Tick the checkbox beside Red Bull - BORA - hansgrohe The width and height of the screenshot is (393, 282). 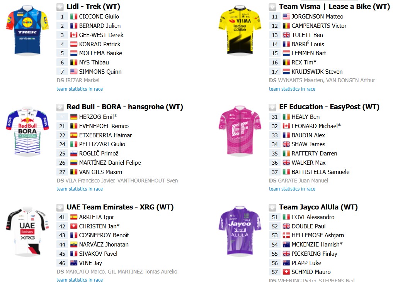point(60,107)
